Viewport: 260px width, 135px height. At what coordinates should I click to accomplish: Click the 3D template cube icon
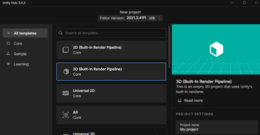tap(66, 71)
